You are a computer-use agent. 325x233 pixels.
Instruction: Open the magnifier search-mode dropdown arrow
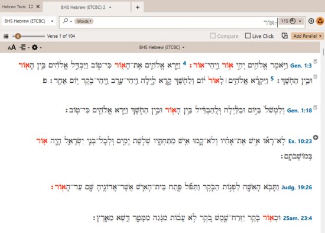(71, 21)
